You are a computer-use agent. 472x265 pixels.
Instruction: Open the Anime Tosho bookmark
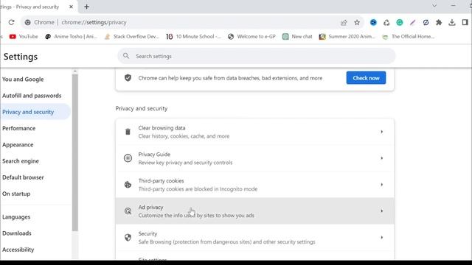coord(71,36)
